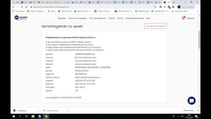Click the address bar URL

(x=51, y=7)
